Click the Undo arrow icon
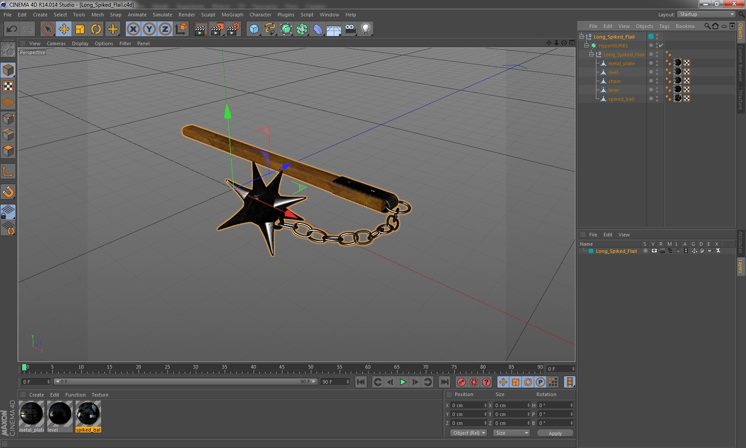 pyautogui.click(x=12, y=29)
